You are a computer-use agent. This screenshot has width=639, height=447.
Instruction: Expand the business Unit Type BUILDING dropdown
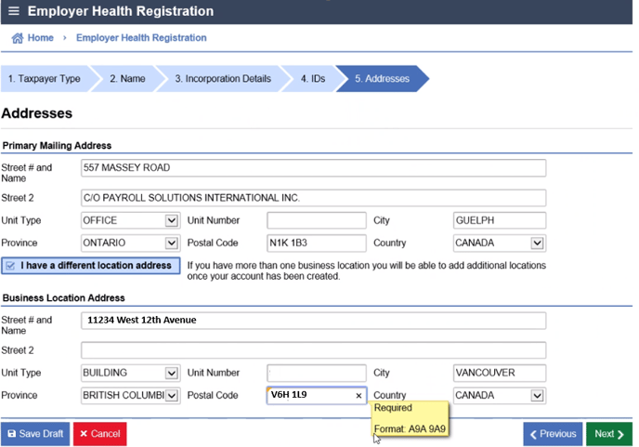click(x=171, y=374)
